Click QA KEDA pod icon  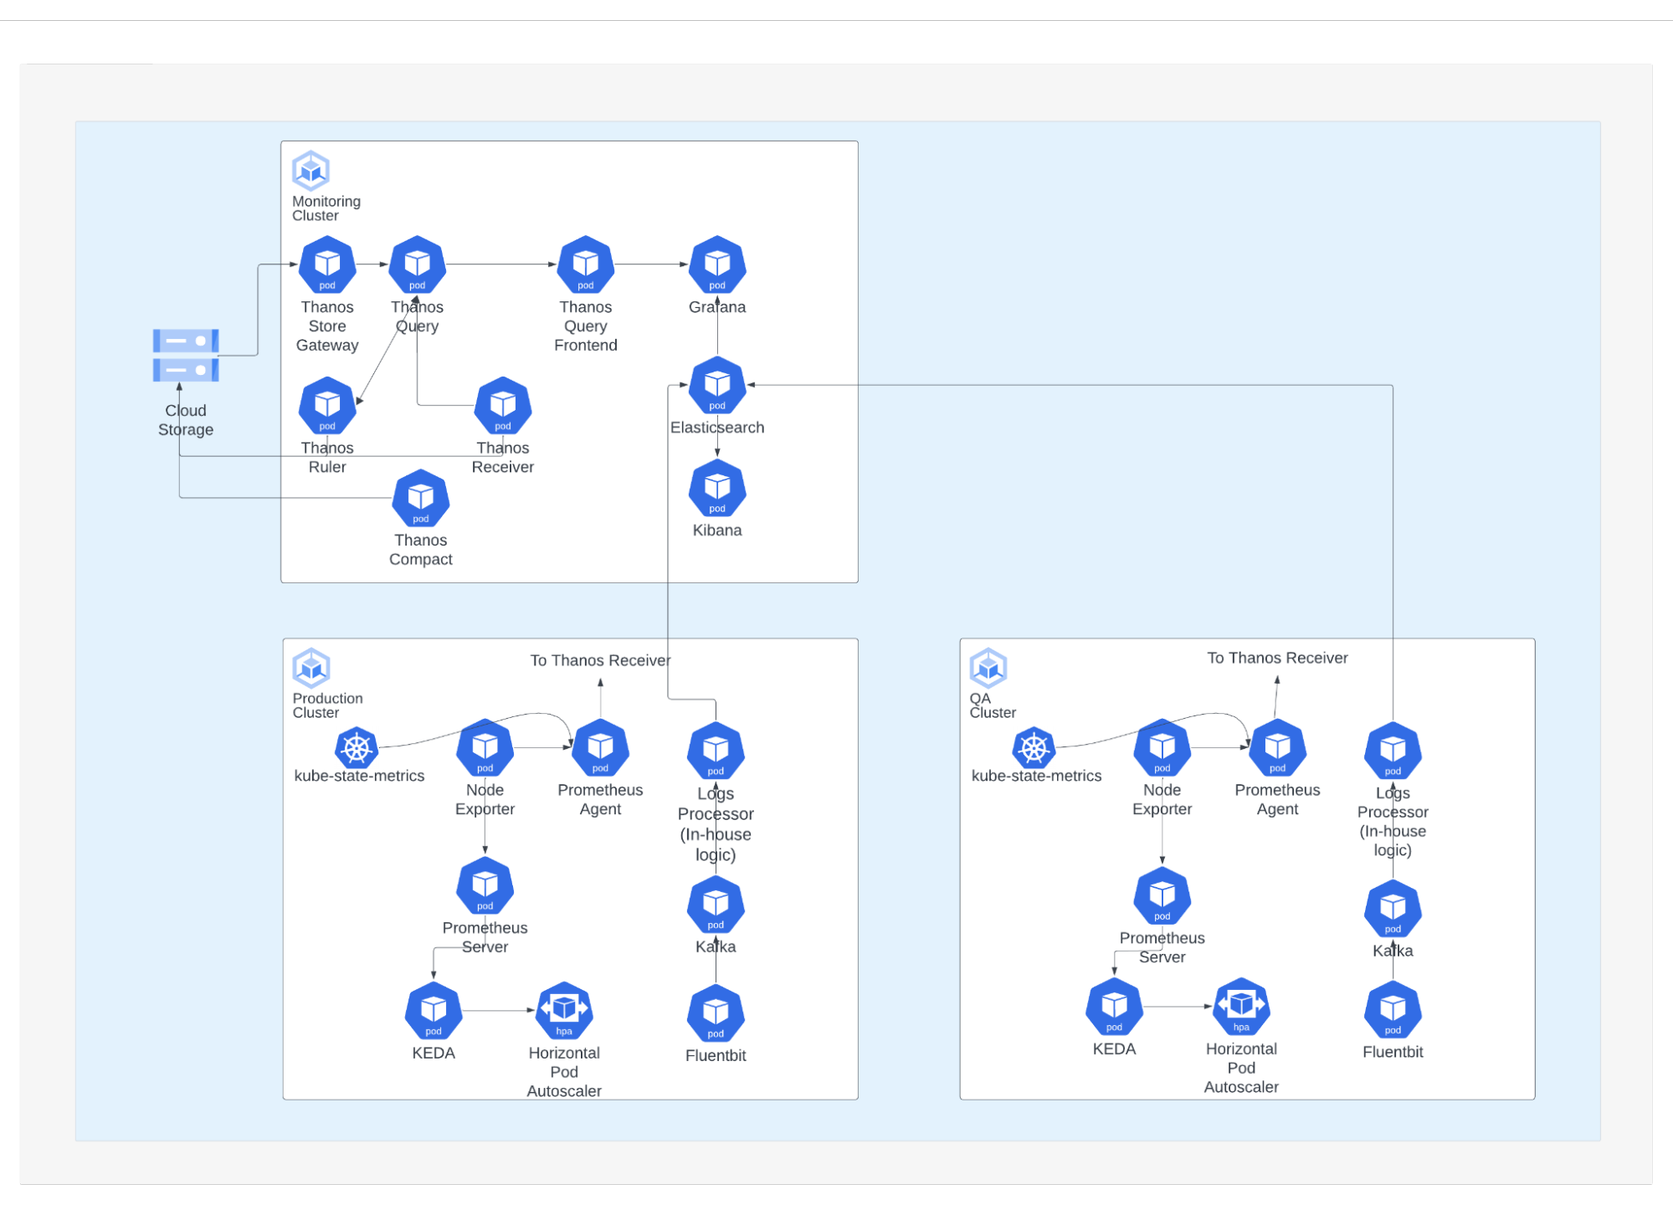pyautogui.click(x=1114, y=1007)
